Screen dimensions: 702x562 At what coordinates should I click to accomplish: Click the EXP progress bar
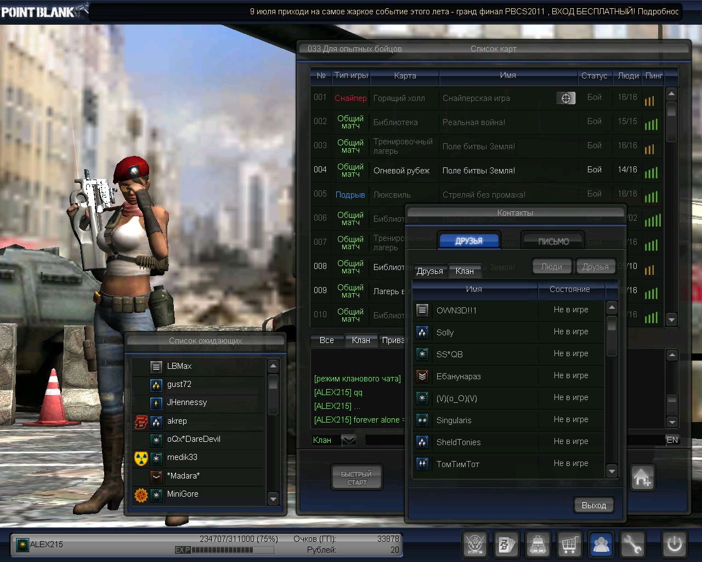[224, 550]
